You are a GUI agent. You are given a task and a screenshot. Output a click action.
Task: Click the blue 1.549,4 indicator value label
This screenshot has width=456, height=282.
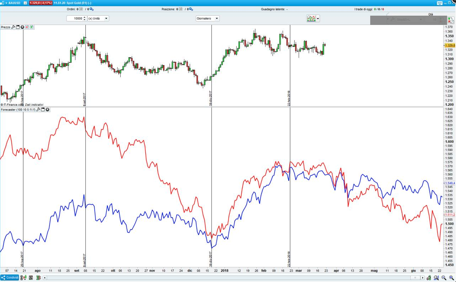(x=450, y=183)
